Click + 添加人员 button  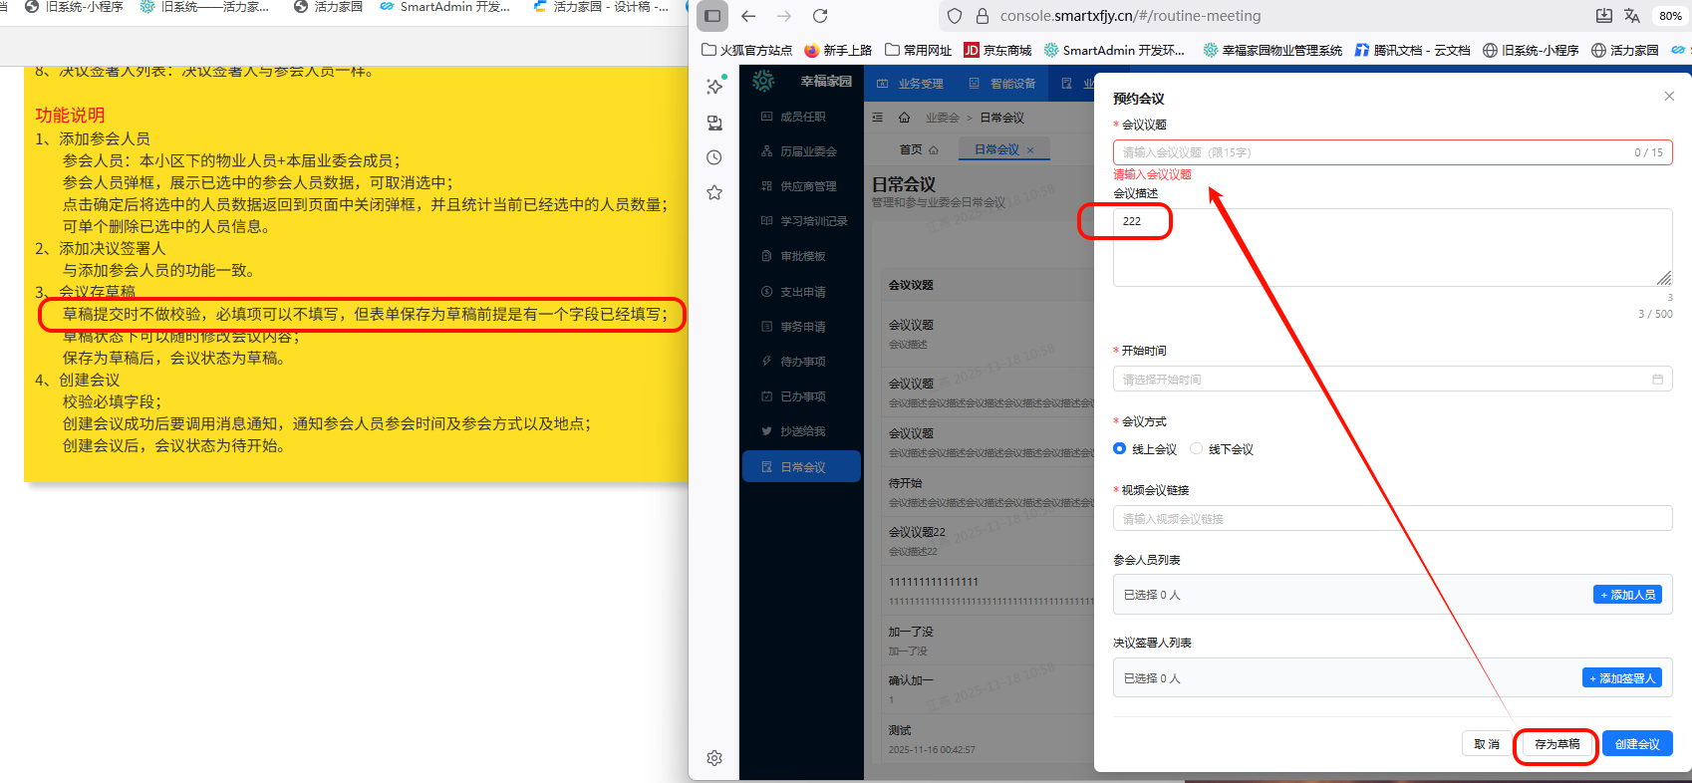[1627, 595]
